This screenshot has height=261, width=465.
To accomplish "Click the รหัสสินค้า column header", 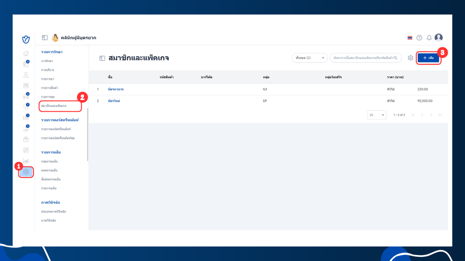I will [166, 77].
